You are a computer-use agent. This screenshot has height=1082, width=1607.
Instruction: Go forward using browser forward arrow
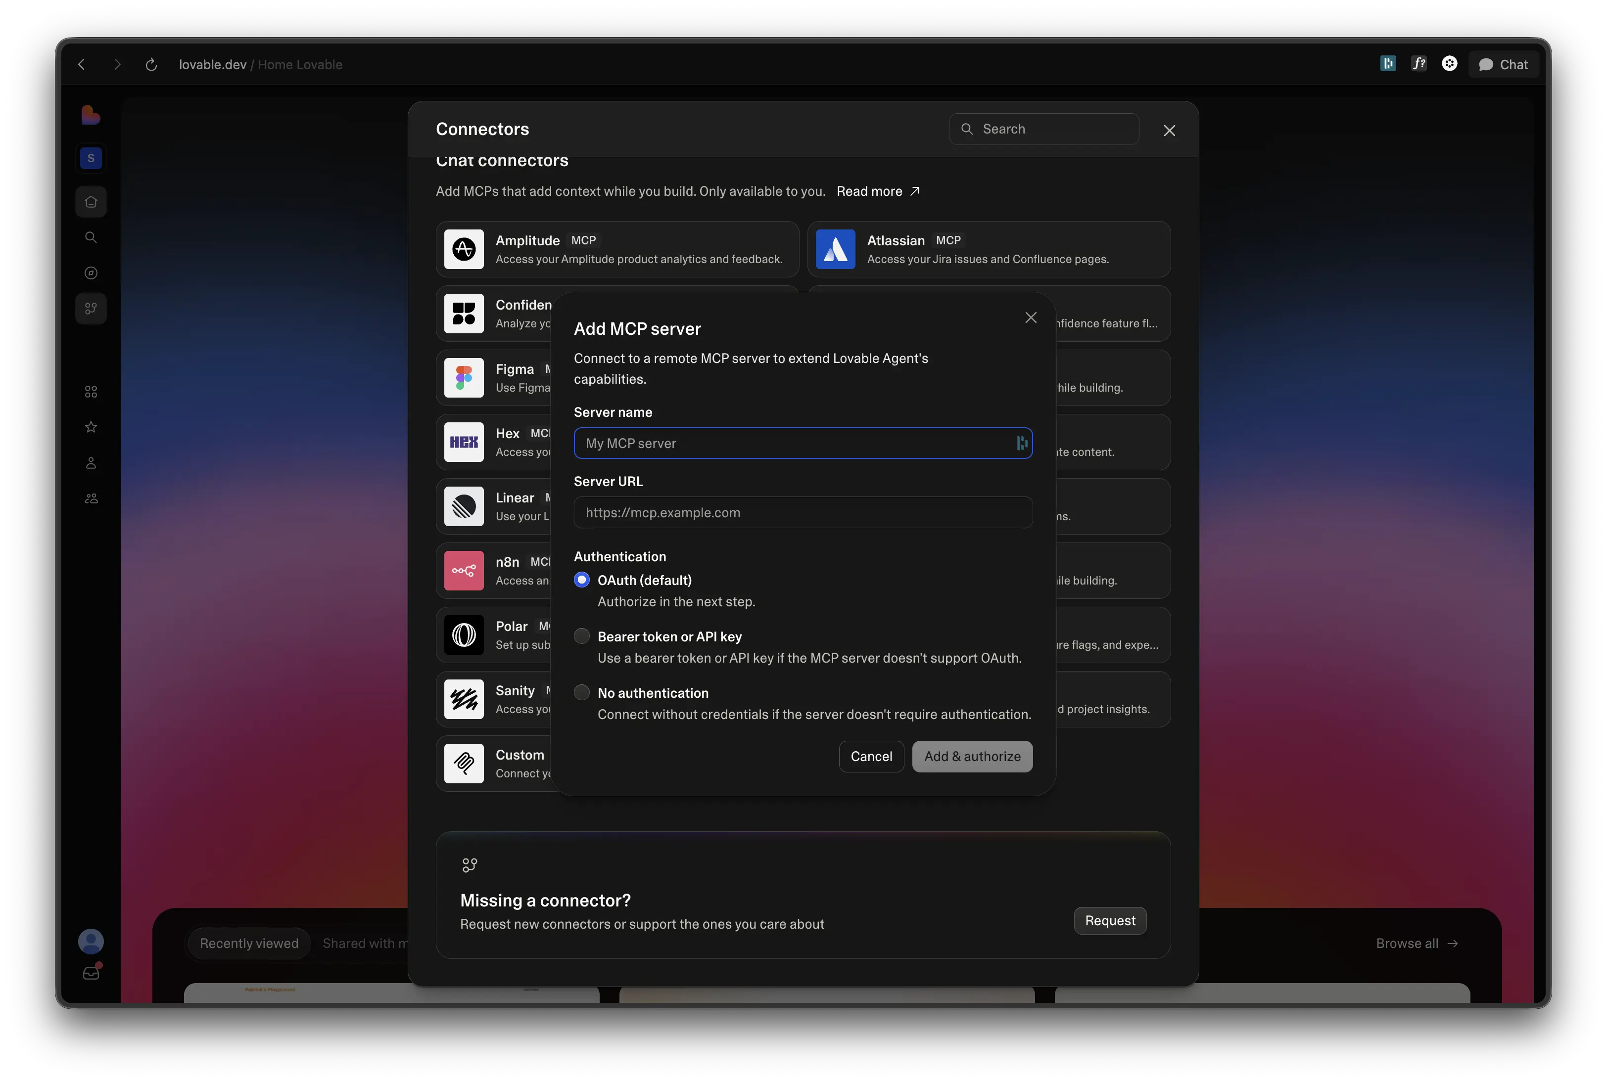tap(117, 64)
